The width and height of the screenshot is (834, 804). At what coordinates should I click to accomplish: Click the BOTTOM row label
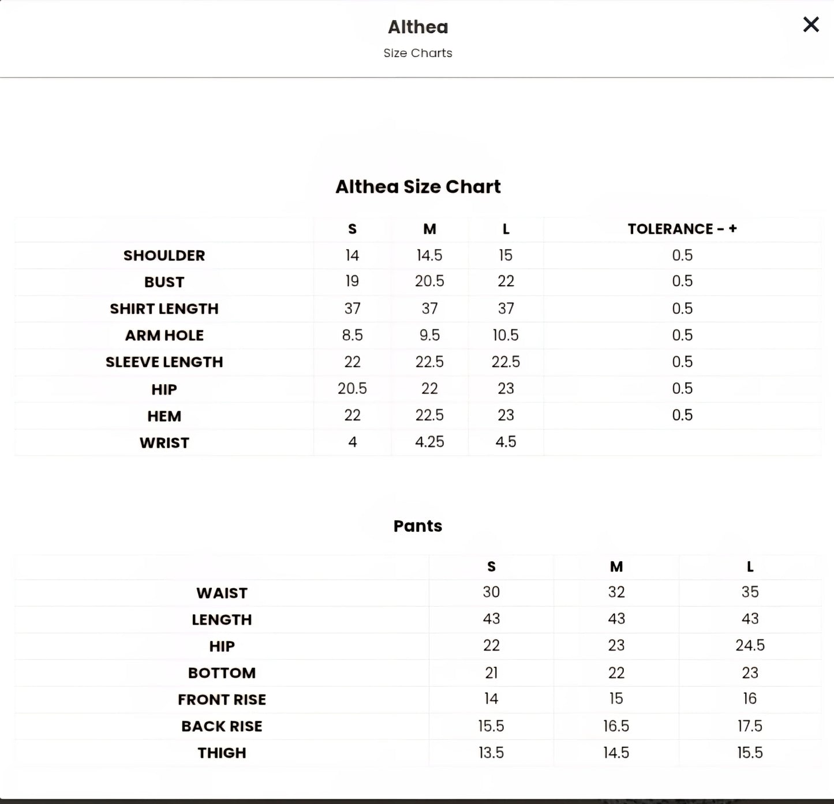[x=222, y=673]
